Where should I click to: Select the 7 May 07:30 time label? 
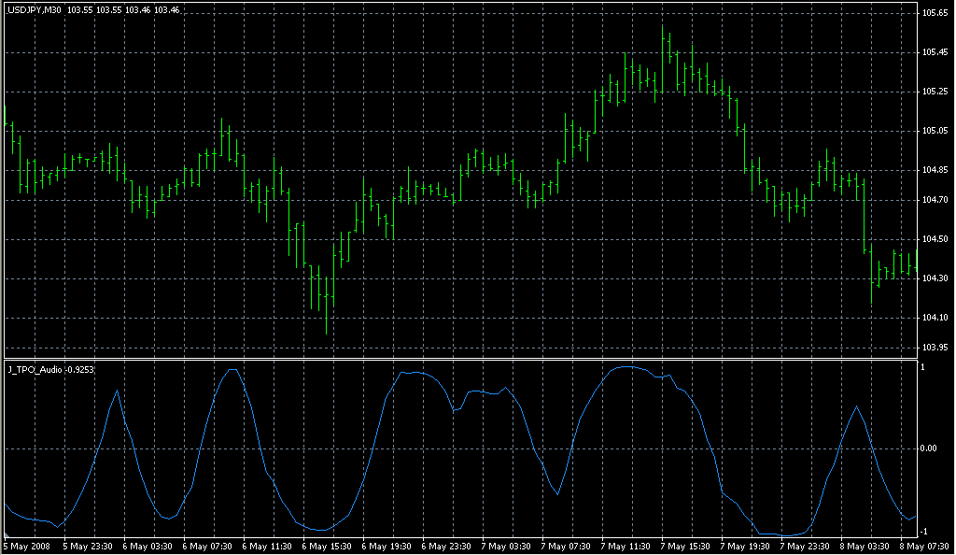coord(566,547)
